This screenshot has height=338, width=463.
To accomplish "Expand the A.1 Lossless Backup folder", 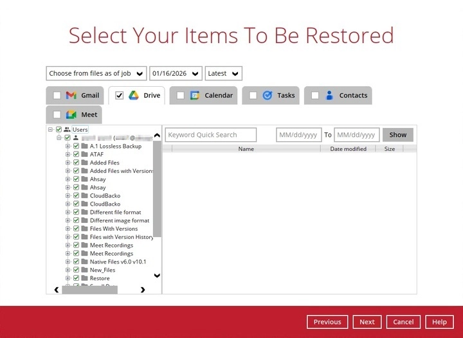I will point(68,147).
